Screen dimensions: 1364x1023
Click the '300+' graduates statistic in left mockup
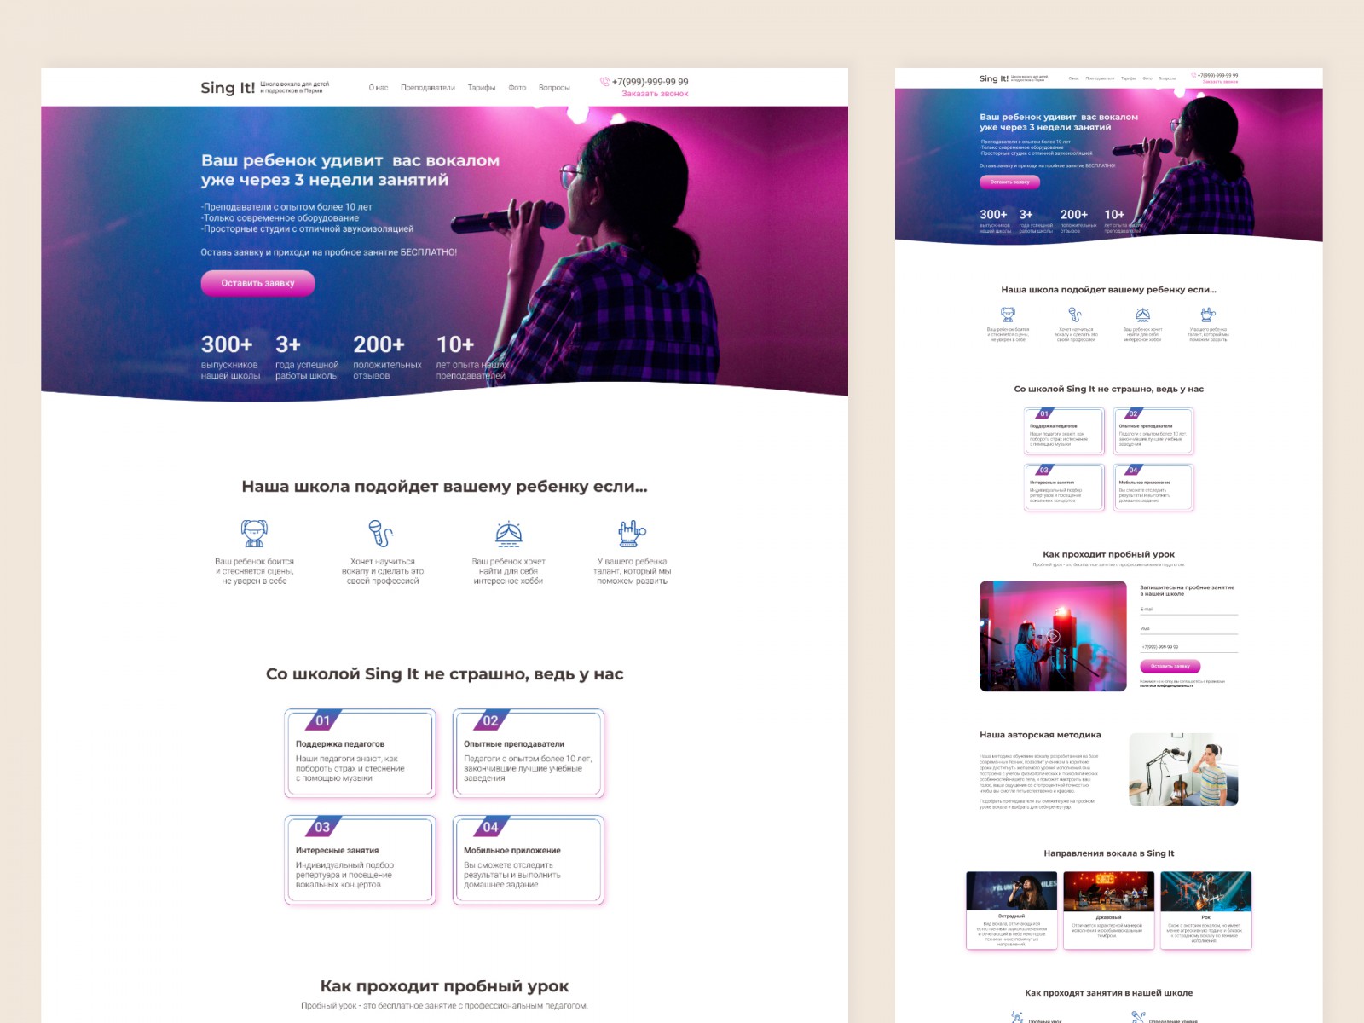230,356
